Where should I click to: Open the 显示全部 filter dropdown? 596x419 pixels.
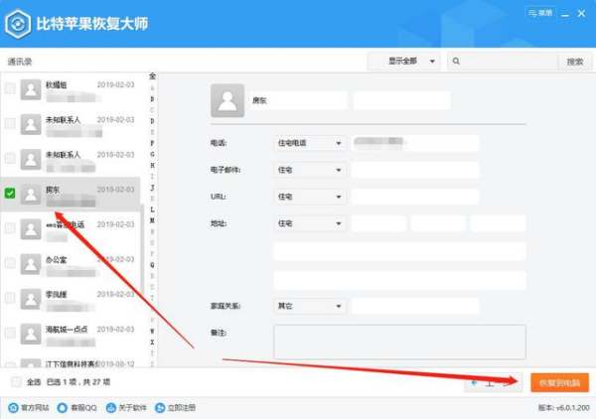click(403, 62)
